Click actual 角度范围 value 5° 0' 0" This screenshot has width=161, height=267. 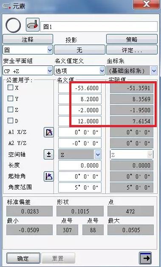coord(132,187)
